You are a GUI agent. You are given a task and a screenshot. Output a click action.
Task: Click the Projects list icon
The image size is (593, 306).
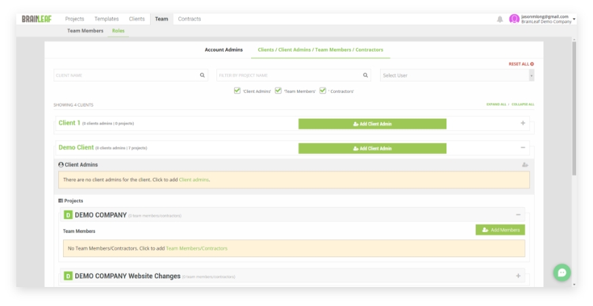60,201
